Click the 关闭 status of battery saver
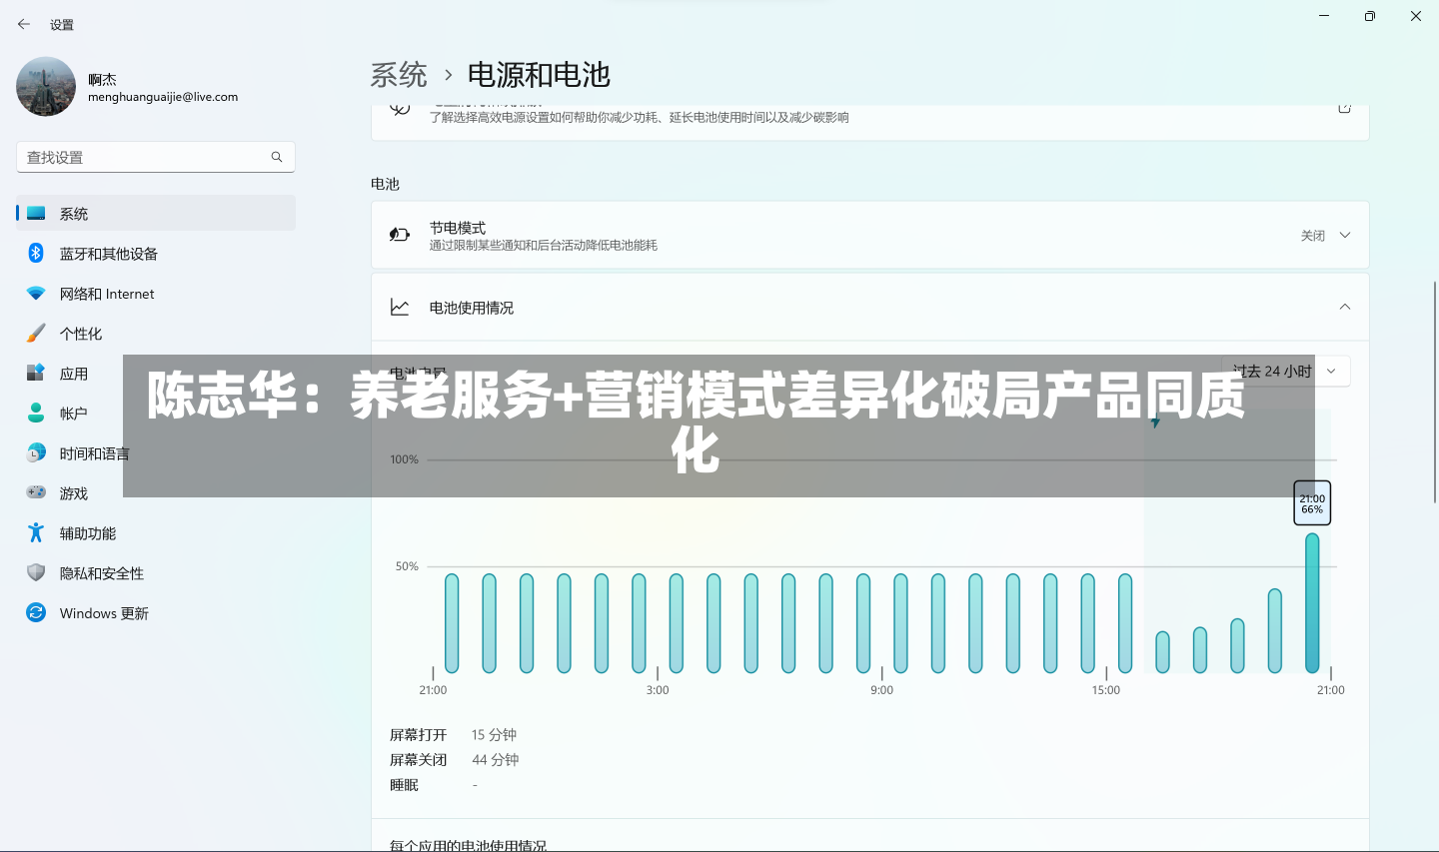This screenshot has height=852, width=1439. pos(1312,236)
